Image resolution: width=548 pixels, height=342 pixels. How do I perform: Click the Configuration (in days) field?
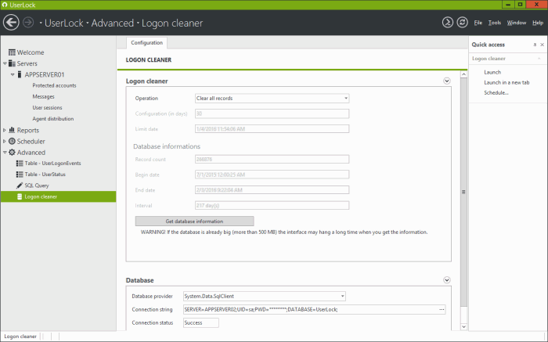pos(272,113)
